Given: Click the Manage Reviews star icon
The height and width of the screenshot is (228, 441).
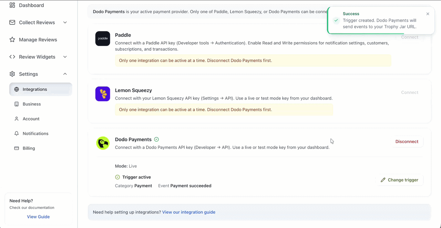Looking at the screenshot, I should pyautogui.click(x=12, y=40).
